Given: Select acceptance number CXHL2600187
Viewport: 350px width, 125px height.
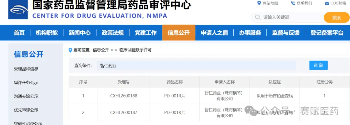Looking at the screenshot, I should (x=124, y=112).
